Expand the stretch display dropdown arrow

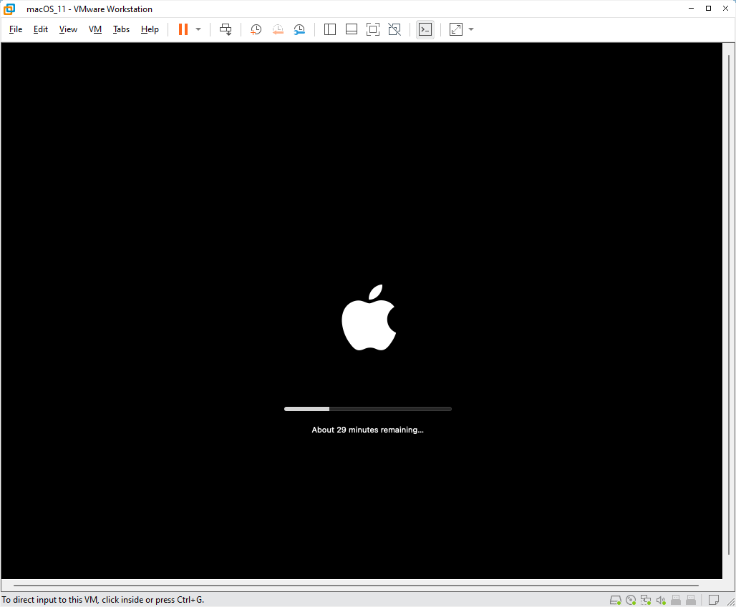tap(471, 29)
